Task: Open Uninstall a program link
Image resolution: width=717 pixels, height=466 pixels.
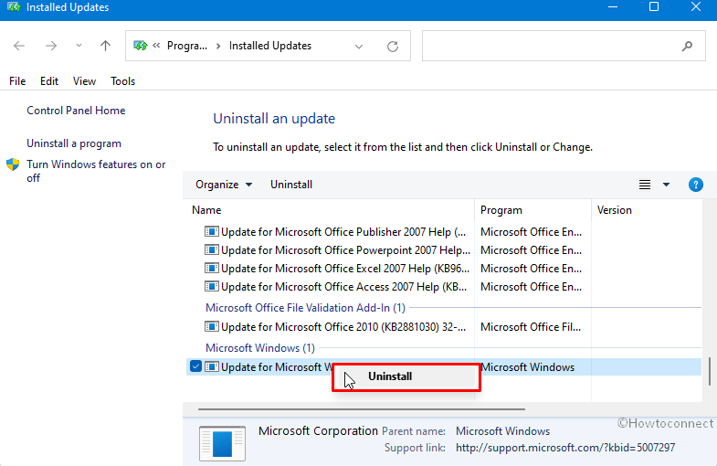Action: click(74, 143)
